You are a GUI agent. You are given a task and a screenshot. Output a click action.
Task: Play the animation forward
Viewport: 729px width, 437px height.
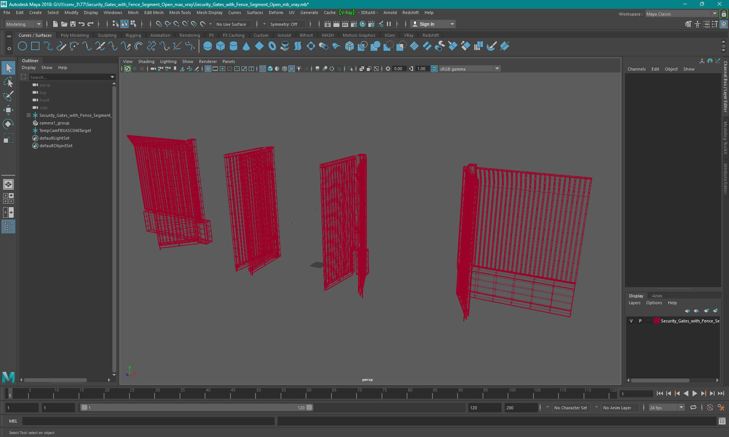point(695,394)
